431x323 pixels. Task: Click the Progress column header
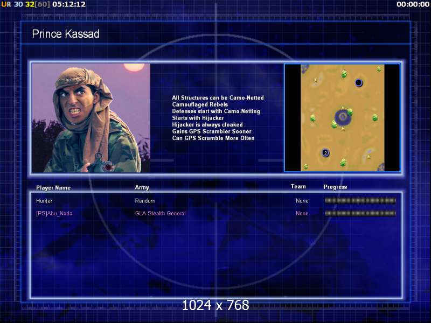pos(335,187)
